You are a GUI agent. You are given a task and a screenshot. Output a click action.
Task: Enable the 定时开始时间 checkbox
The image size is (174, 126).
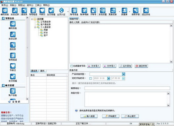(x=90, y=78)
